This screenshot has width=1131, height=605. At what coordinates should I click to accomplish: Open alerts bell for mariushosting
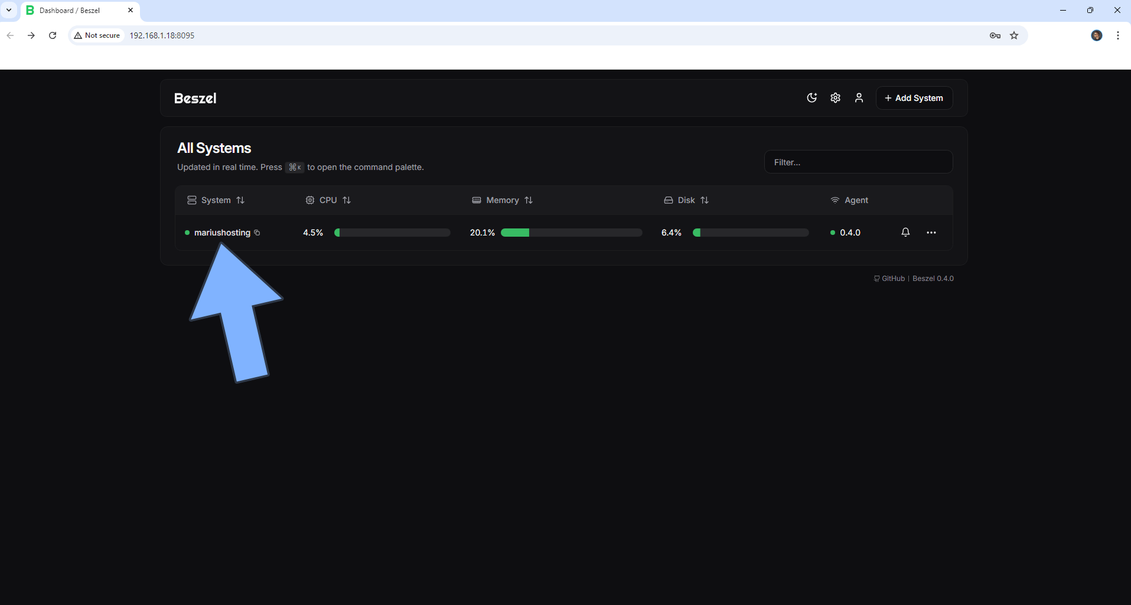pos(905,233)
